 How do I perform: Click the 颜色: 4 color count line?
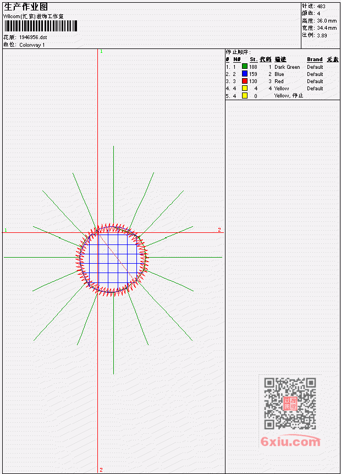pyautogui.click(x=311, y=13)
